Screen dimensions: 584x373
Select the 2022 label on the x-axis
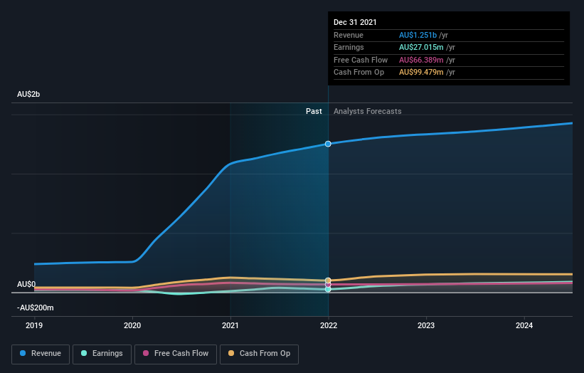pyautogui.click(x=329, y=326)
